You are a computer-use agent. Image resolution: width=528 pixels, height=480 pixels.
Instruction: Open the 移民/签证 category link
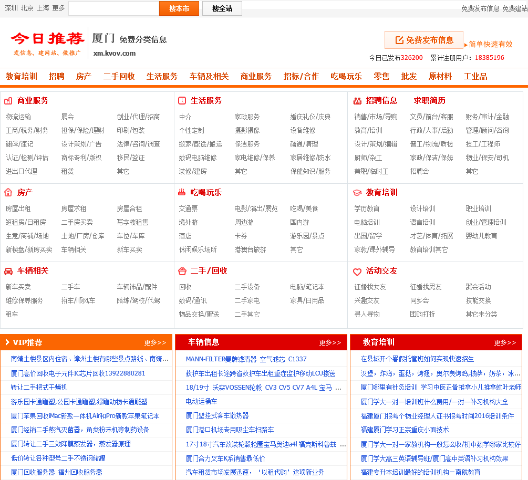point(131,158)
